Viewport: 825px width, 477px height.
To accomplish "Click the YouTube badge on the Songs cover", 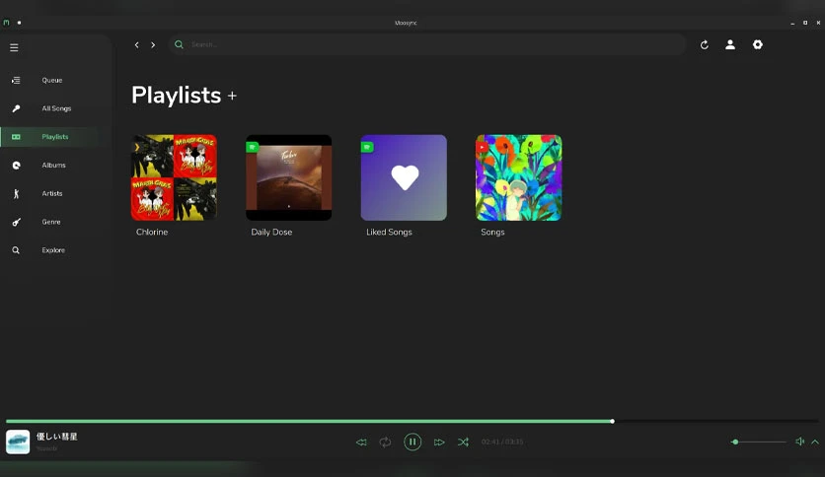I will (482, 147).
